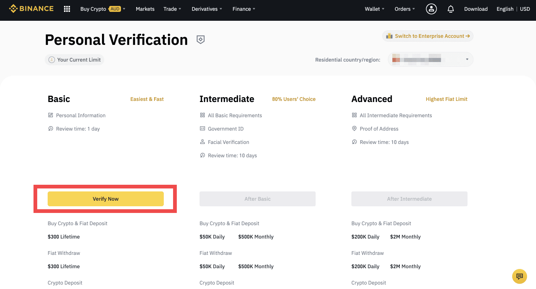This screenshot has height=289, width=536.
Task: Click the Binance logo
Action: tap(31, 9)
